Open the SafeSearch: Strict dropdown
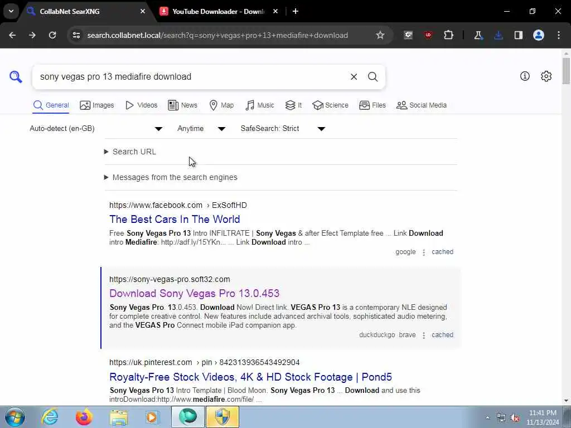Viewport: 571px width, 428px height. [283, 129]
